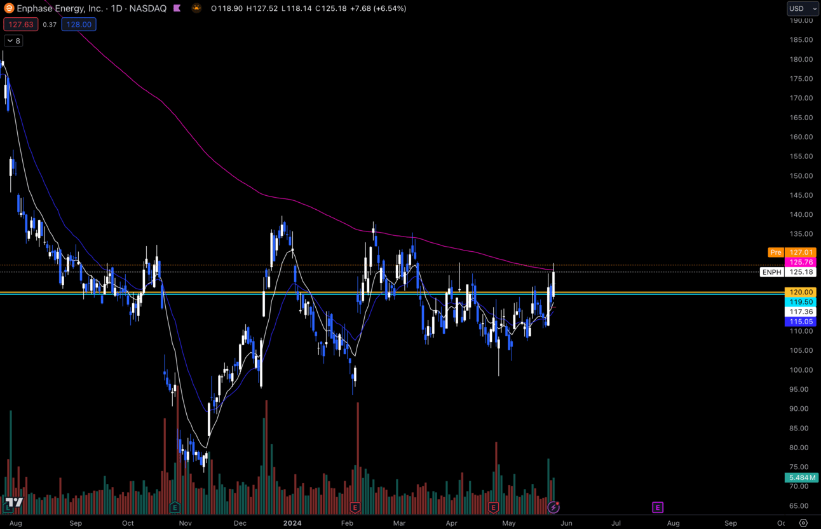
Task: Open chart settings gear in bottom-right corner
Action: point(803,523)
